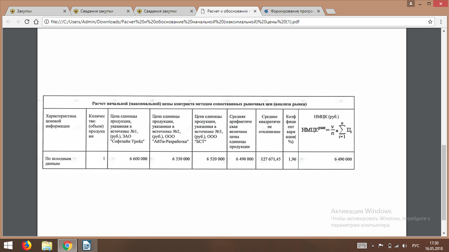Click the 6 490 000 НМЦК result cell

click(x=326, y=160)
